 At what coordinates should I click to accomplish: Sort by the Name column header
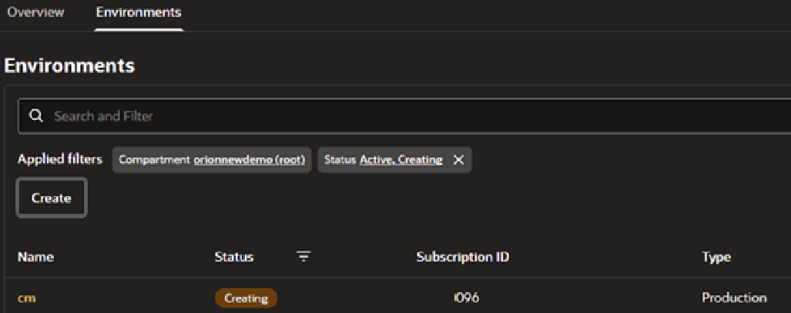(x=36, y=257)
